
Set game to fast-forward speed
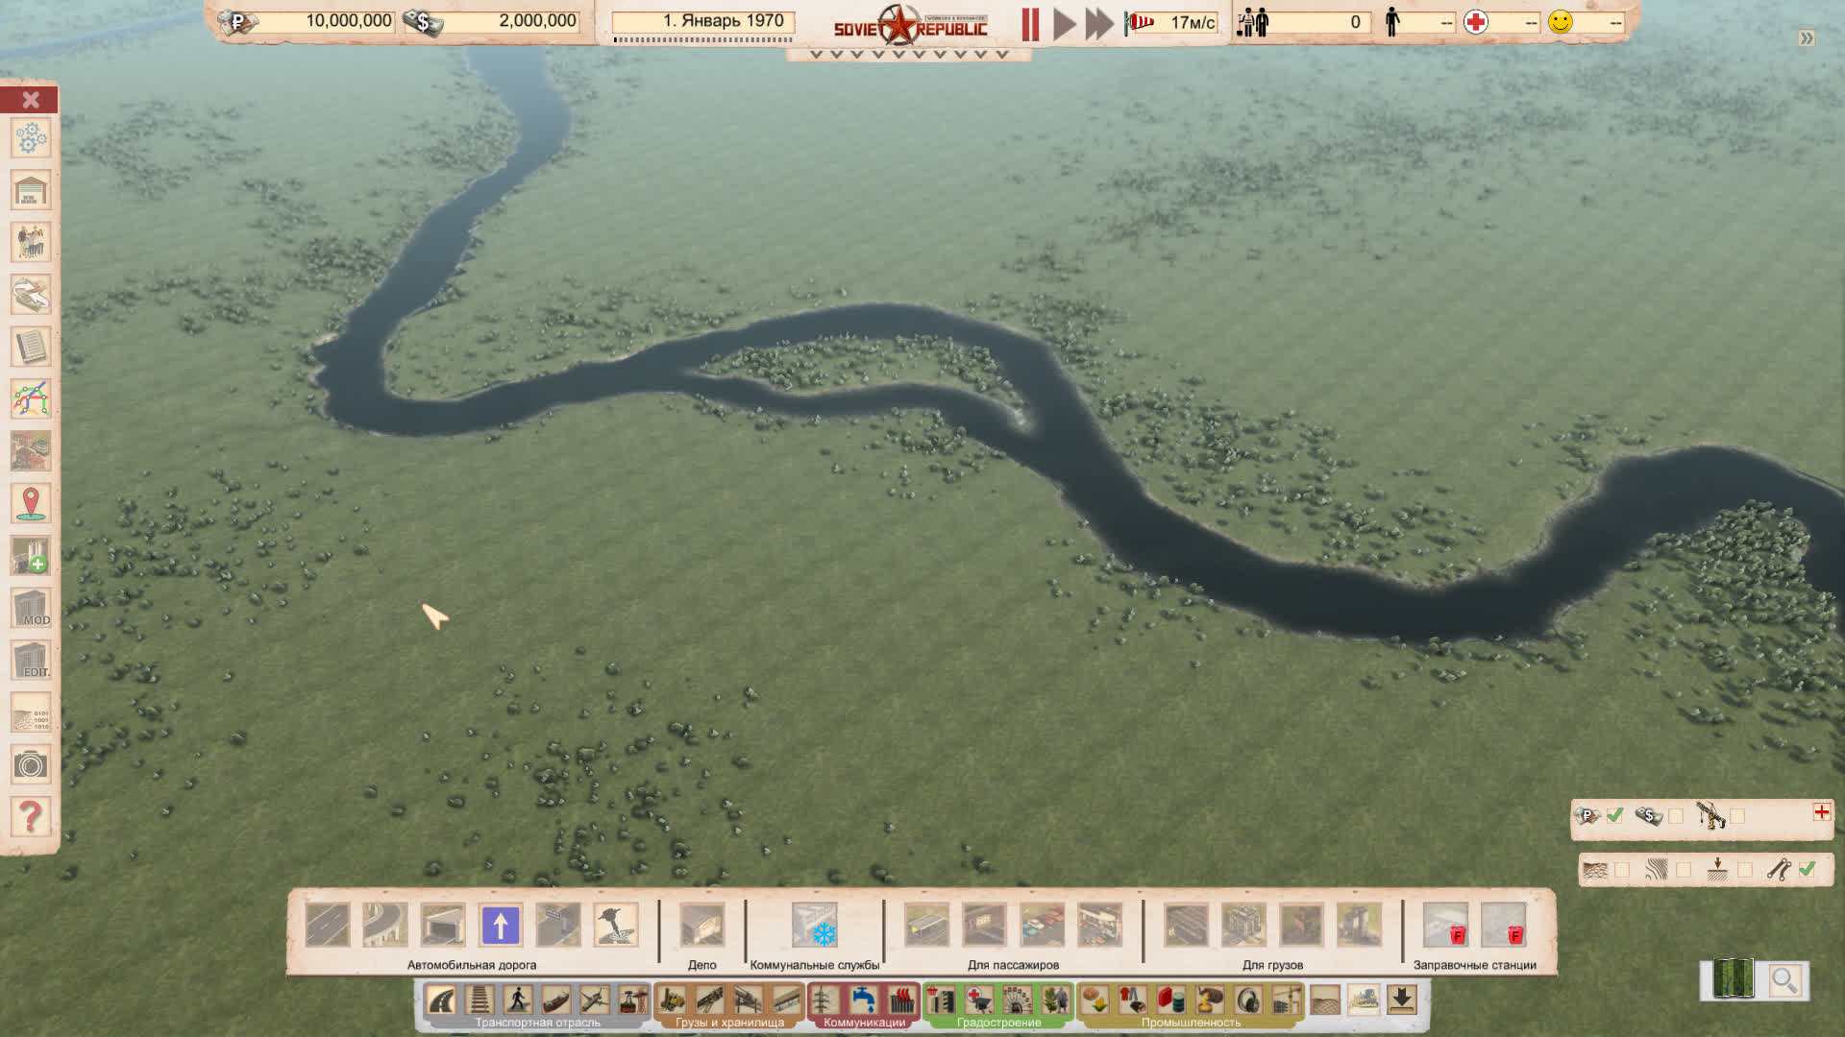[x=1099, y=24]
